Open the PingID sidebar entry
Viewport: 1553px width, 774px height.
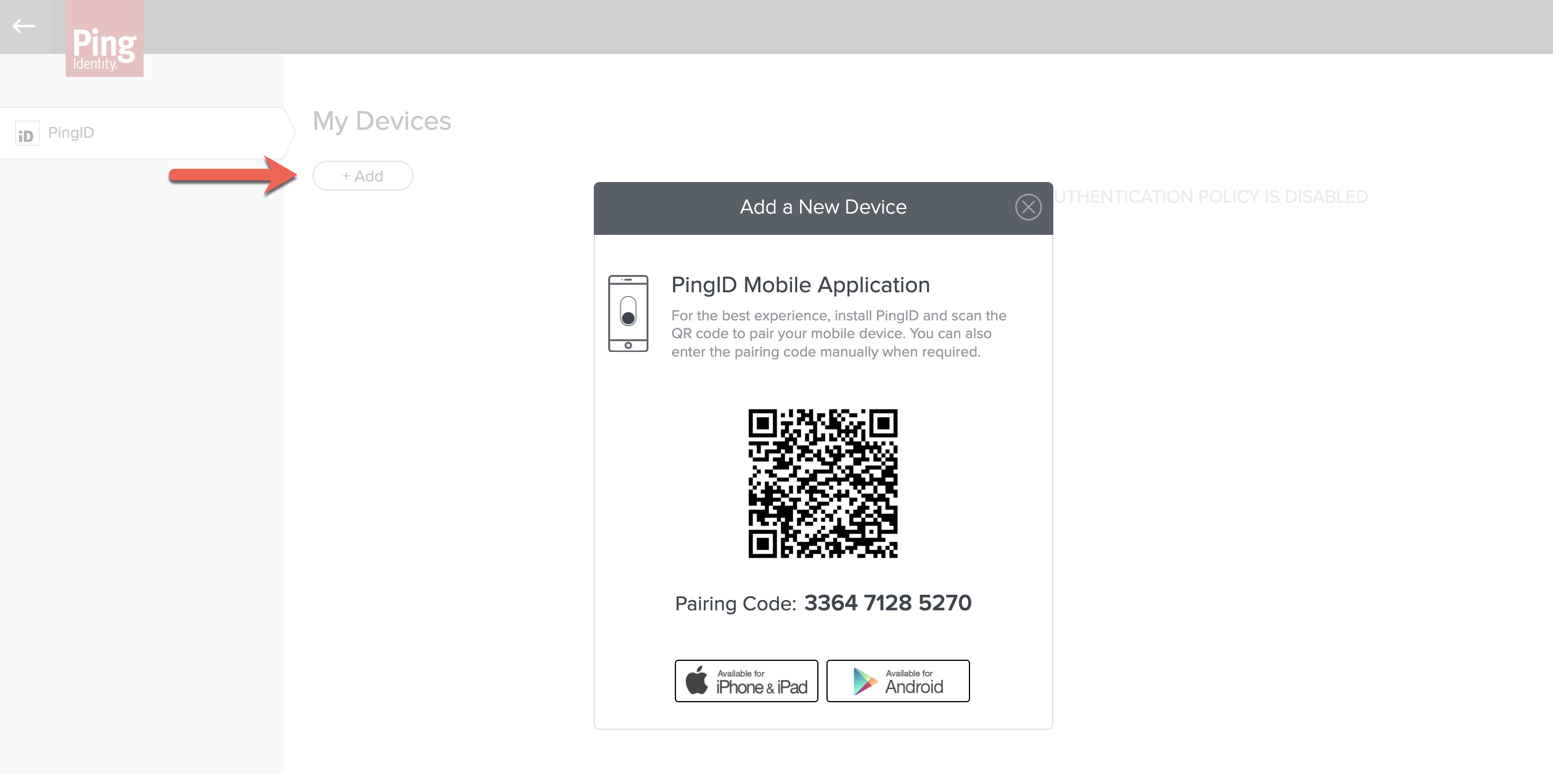pyautogui.click(x=71, y=133)
